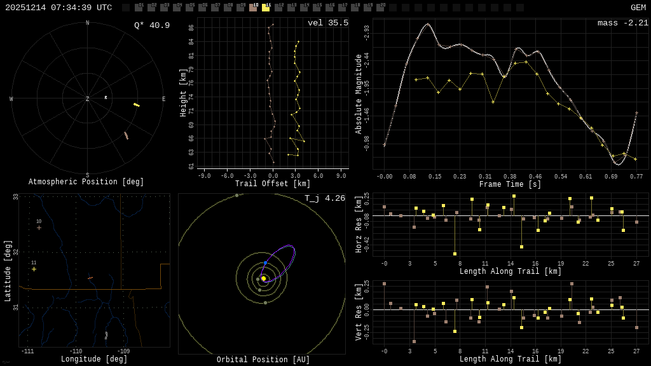The image size is (651, 366).
Task: Click the yellow meteor streak in sky plot
Action: tap(136, 105)
